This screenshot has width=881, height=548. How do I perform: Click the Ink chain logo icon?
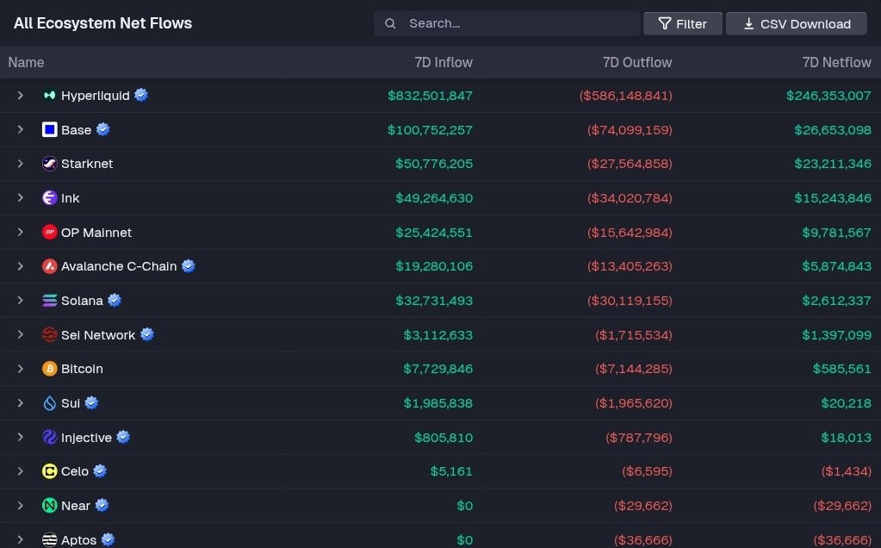point(49,198)
